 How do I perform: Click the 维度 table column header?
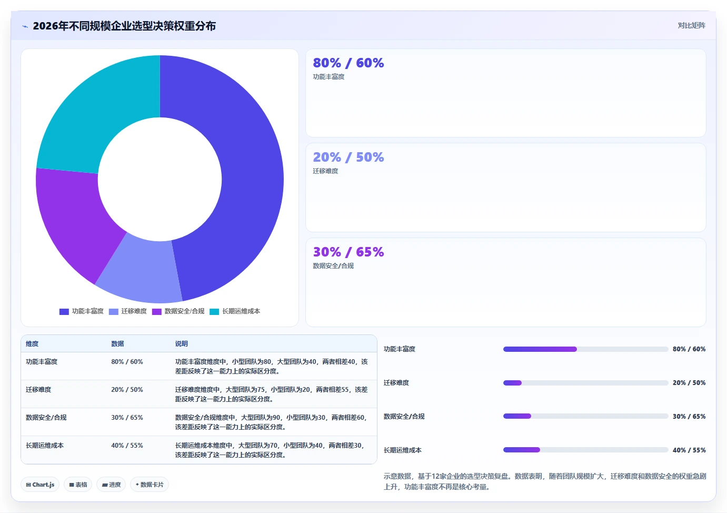click(x=32, y=344)
